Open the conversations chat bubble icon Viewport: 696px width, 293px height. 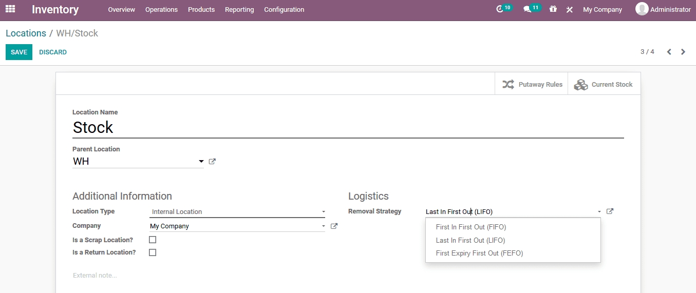point(527,9)
